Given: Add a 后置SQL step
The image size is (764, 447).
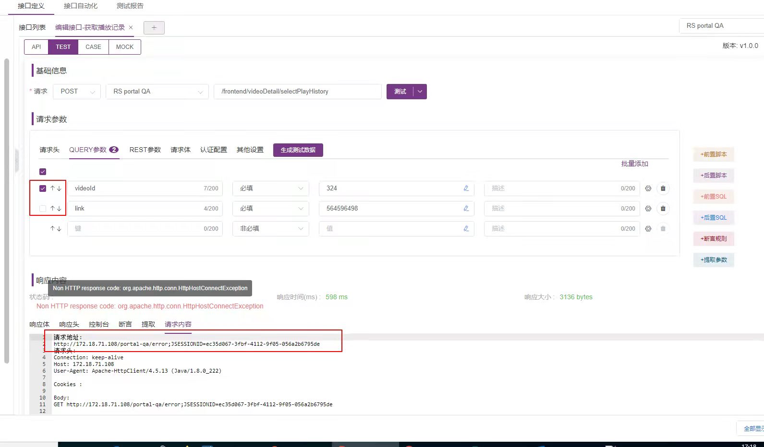Looking at the screenshot, I should tap(714, 218).
